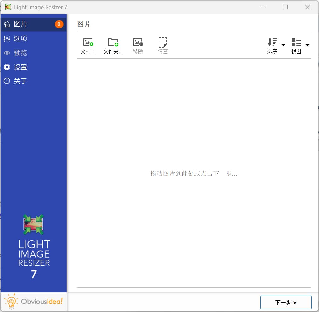Click the view (视图) layout icon
Viewport: 319px width, 312px height.
pos(296,42)
